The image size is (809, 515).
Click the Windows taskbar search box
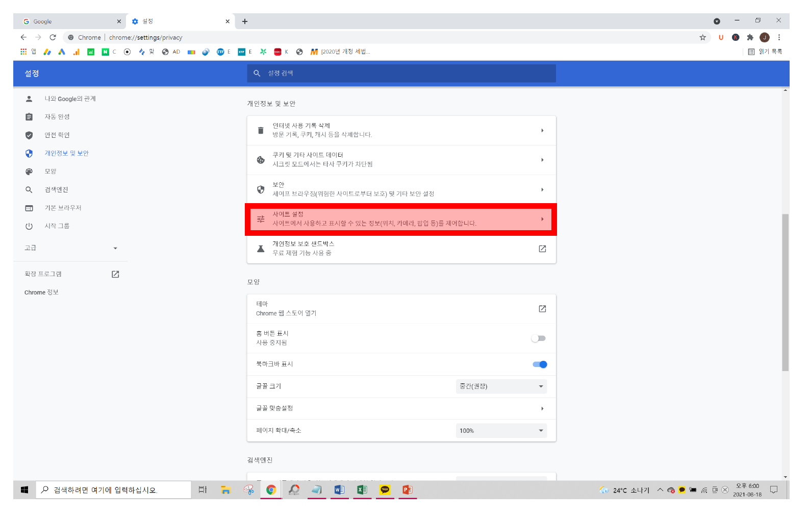113,490
